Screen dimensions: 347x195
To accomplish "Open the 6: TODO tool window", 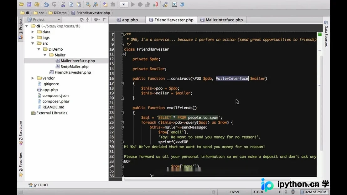I will click(x=38, y=185).
